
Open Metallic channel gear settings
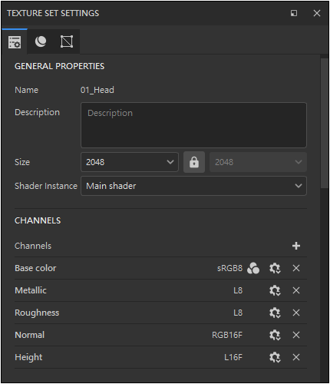point(275,290)
